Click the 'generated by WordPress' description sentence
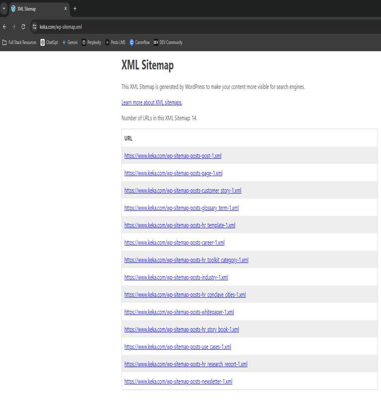This screenshot has height=401, width=381. [x=213, y=87]
